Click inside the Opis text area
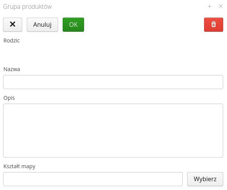Viewport: 227px width, 190px height. [x=113, y=130]
